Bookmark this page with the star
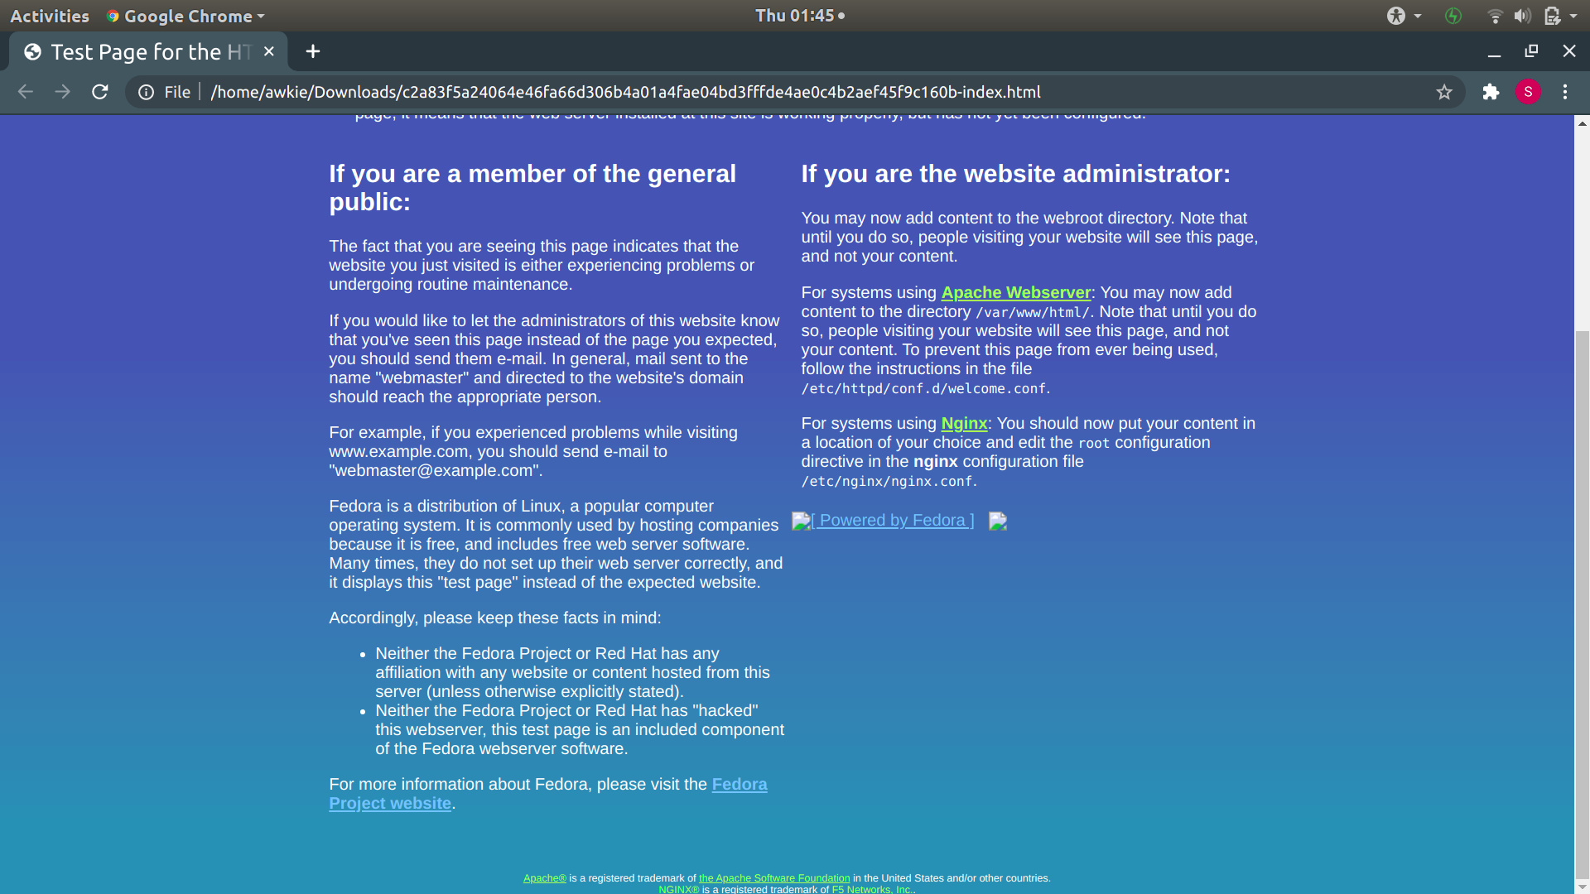The height and width of the screenshot is (894, 1590). 1444,92
